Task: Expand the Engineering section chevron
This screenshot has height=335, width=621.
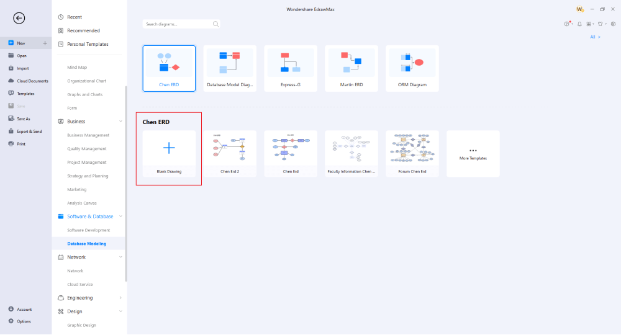Action: tap(120, 298)
